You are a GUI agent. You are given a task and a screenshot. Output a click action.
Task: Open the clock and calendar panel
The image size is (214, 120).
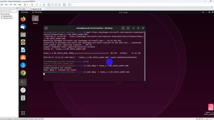point(123,12)
